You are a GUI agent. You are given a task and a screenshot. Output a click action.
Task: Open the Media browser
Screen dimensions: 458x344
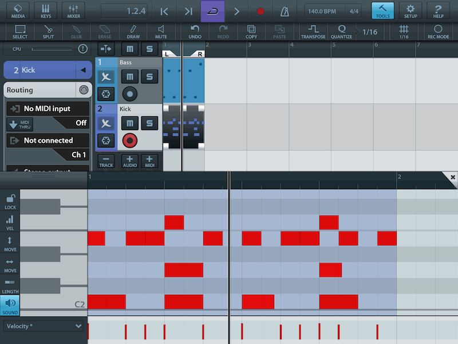point(18,11)
